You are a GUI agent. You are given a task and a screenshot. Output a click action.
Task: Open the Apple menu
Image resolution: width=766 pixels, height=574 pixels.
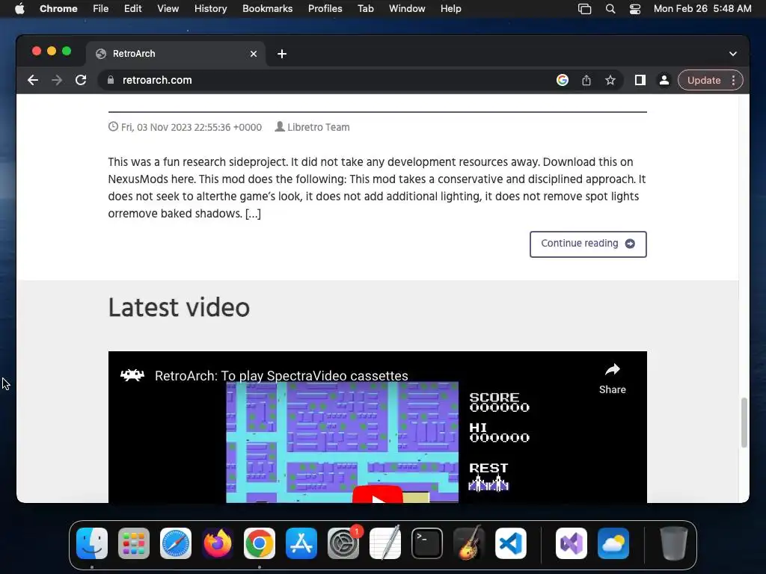point(19,9)
